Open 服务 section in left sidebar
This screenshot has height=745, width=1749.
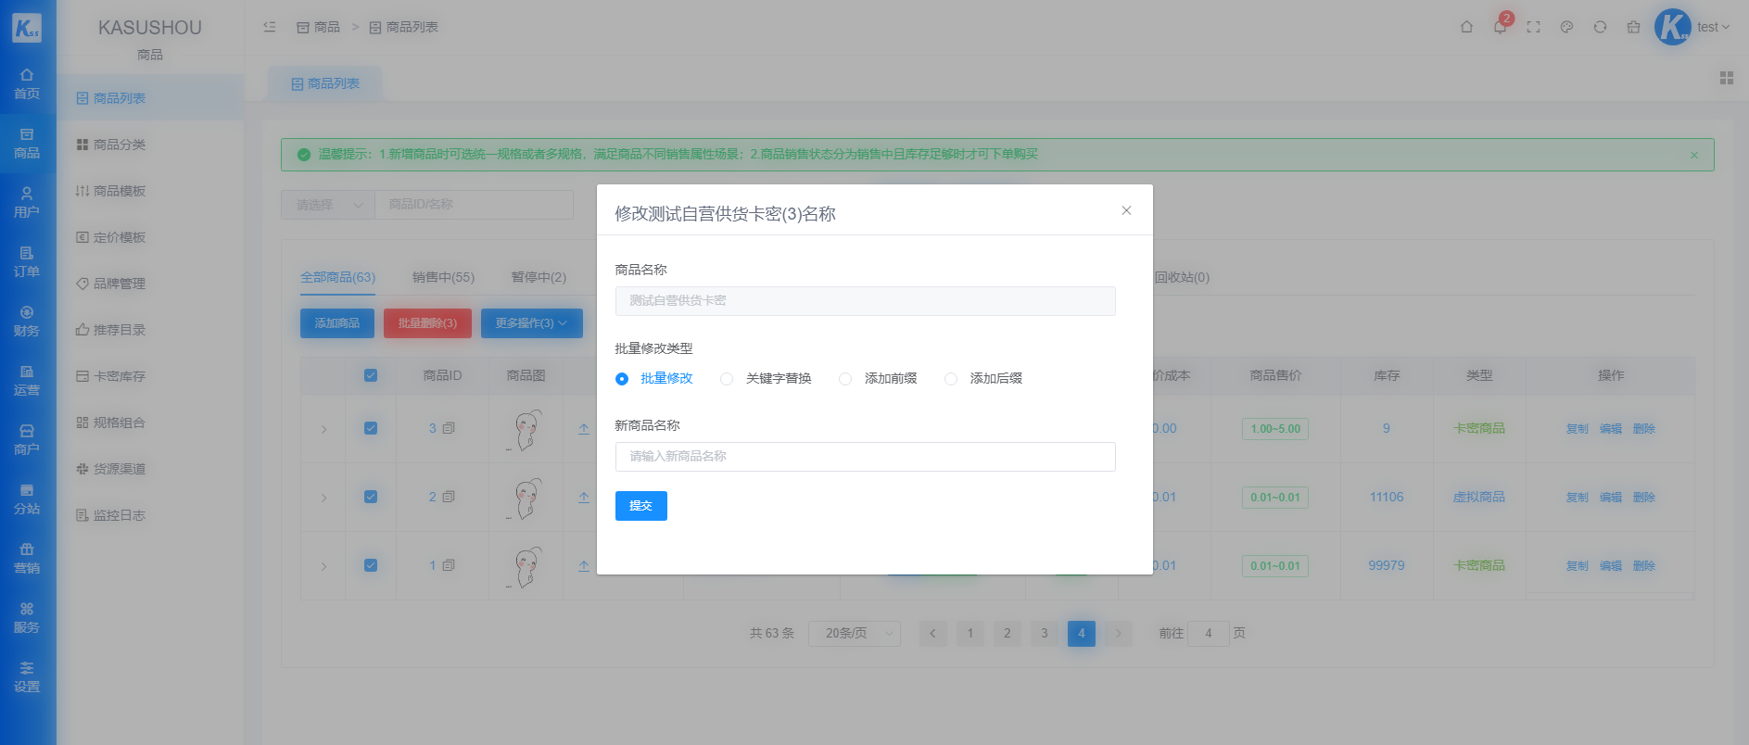coord(27,618)
